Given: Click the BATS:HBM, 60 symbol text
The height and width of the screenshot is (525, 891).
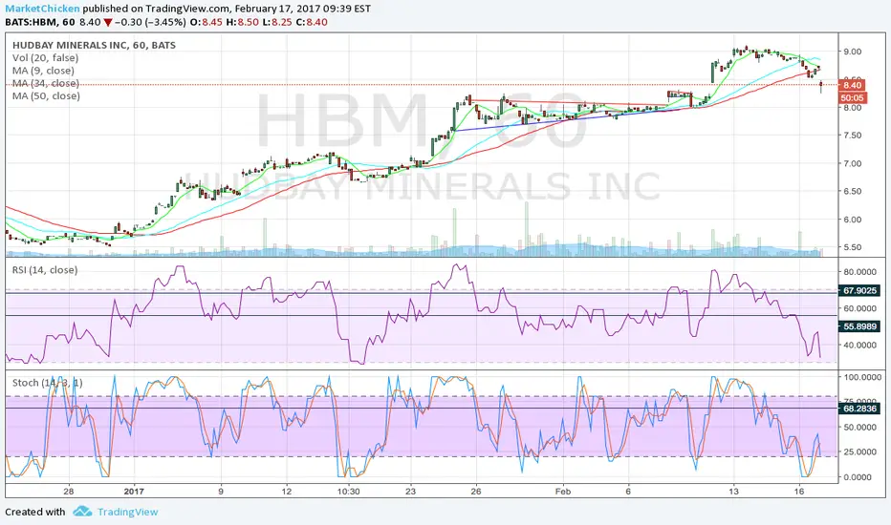Looking at the screenshot, I should click(x=40, y=22).
